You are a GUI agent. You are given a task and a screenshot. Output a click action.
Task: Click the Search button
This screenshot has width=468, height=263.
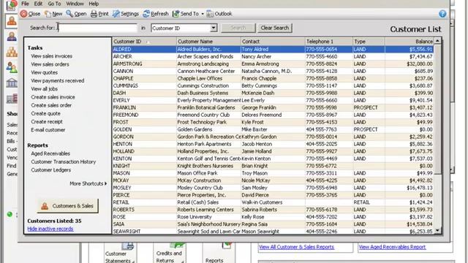pos(238,28)
